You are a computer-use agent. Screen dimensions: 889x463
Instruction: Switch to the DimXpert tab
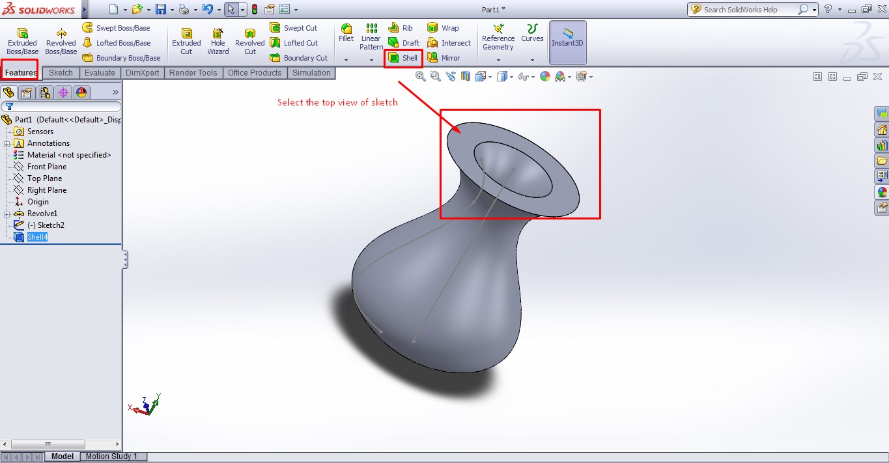(x=142, y=73)
